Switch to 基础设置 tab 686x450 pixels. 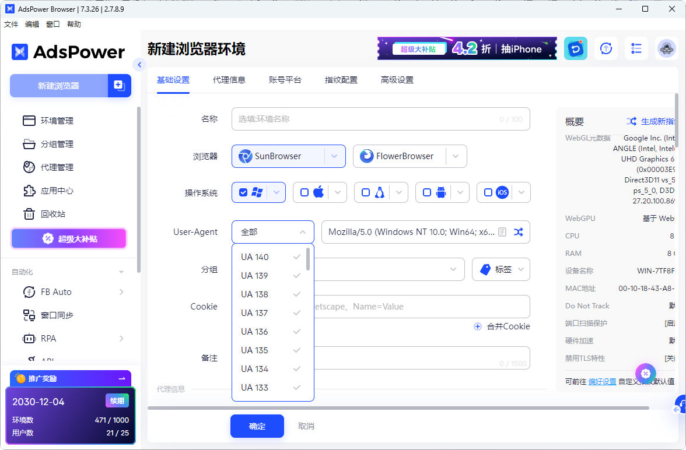[173, 80]
